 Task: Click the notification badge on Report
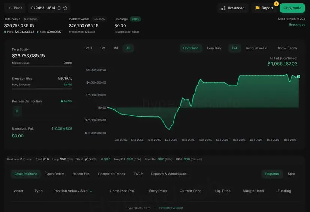[x=276, y=4]
